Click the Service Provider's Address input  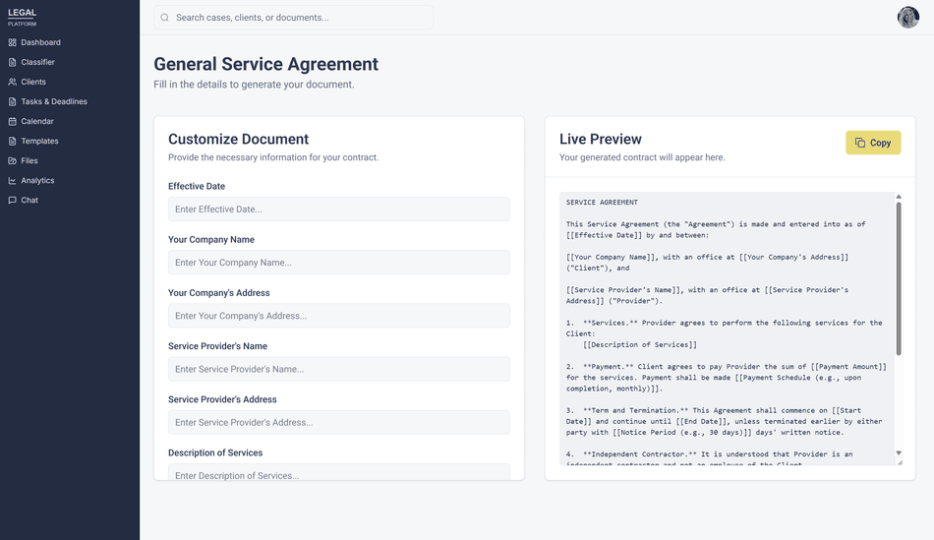pyautogui.click(x=338, y=422)
